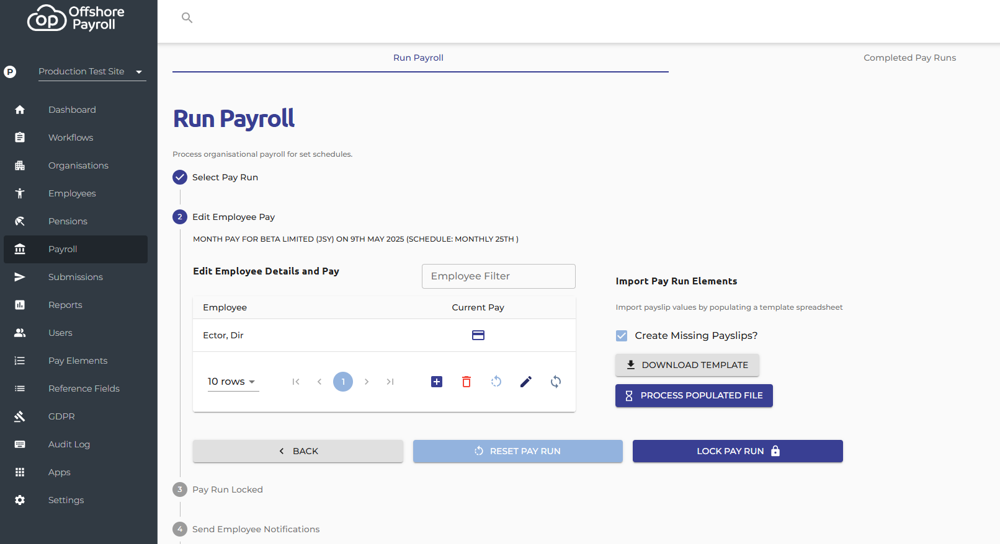Switch to the Run Payroll tab

click(x=419, y=58)
